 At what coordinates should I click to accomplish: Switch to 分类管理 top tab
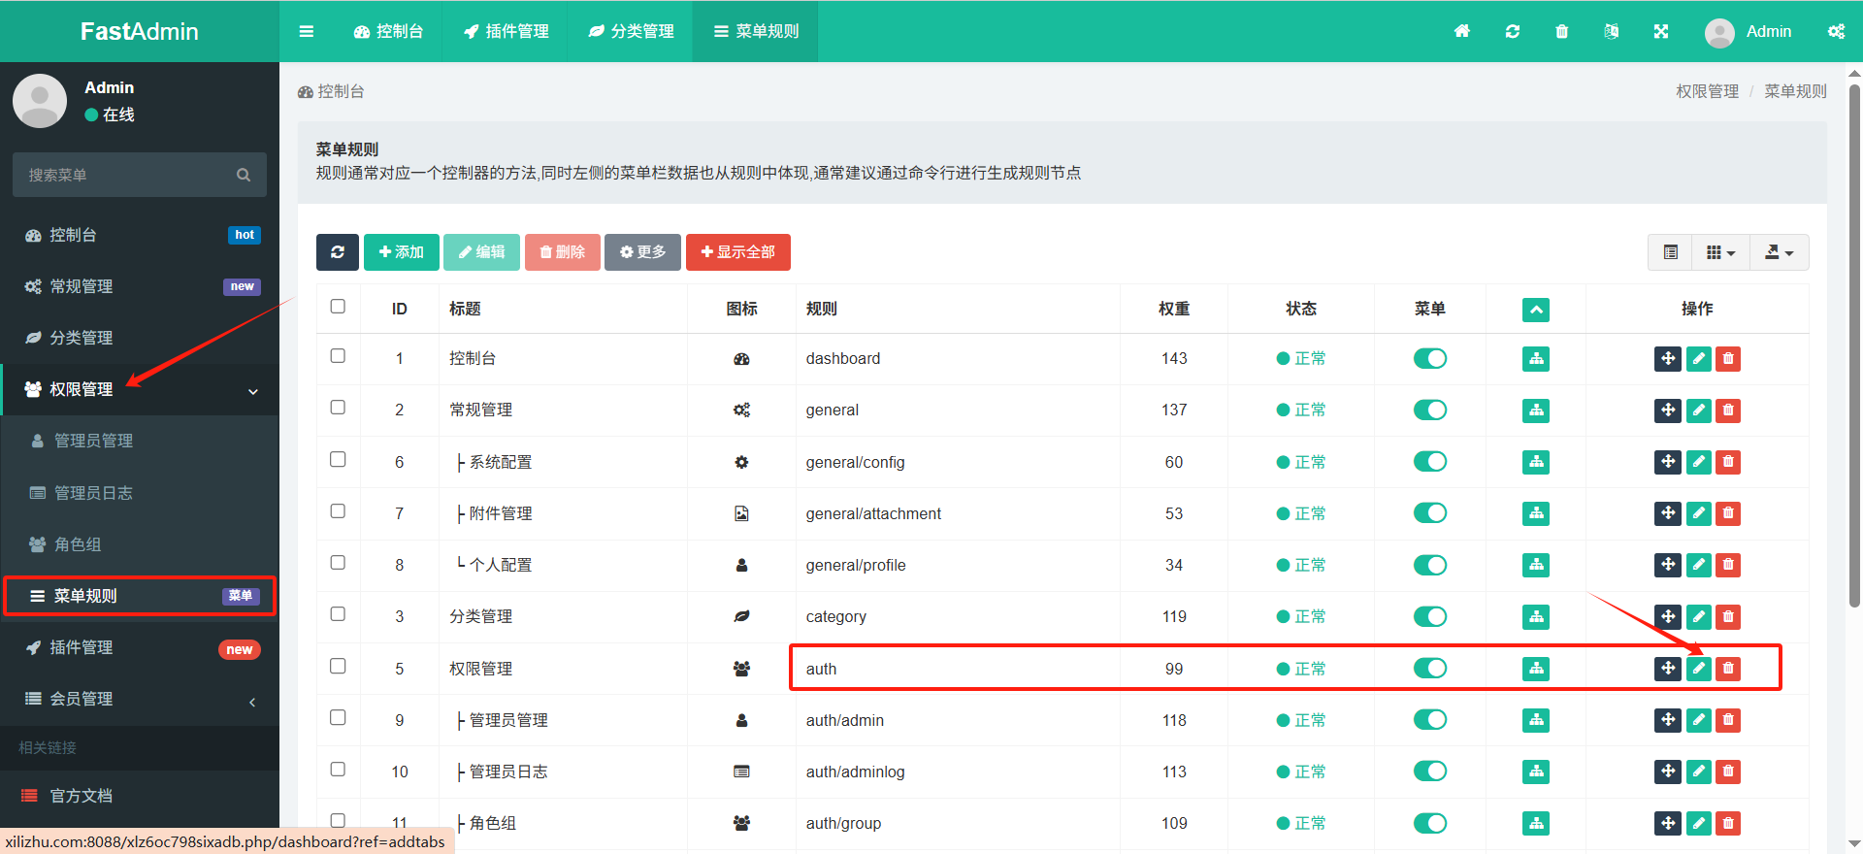[x=631, y=31]
